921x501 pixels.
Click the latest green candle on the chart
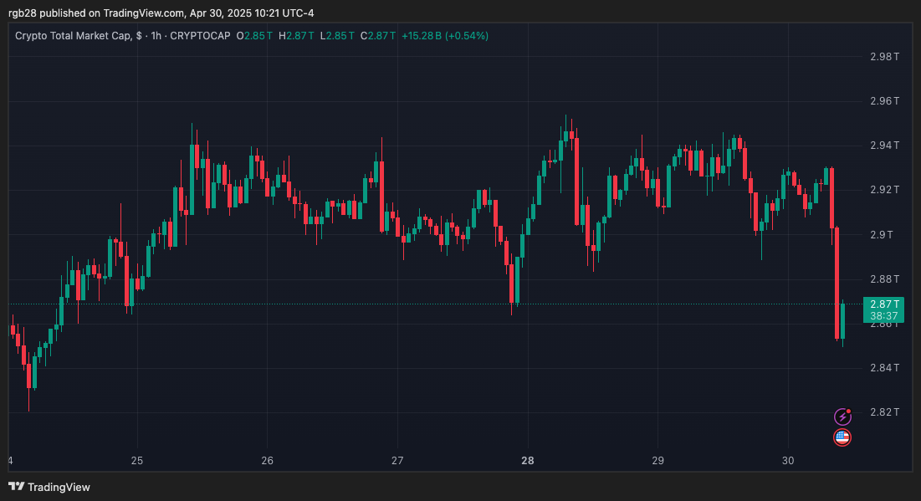[x=842, y=322]
